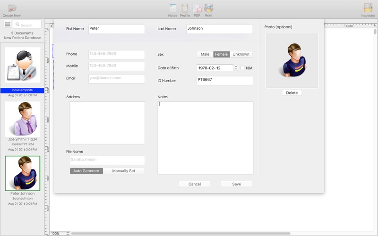Toggle the sidebar list view icon
Screen dimensions: 378x236
point(8,24)
